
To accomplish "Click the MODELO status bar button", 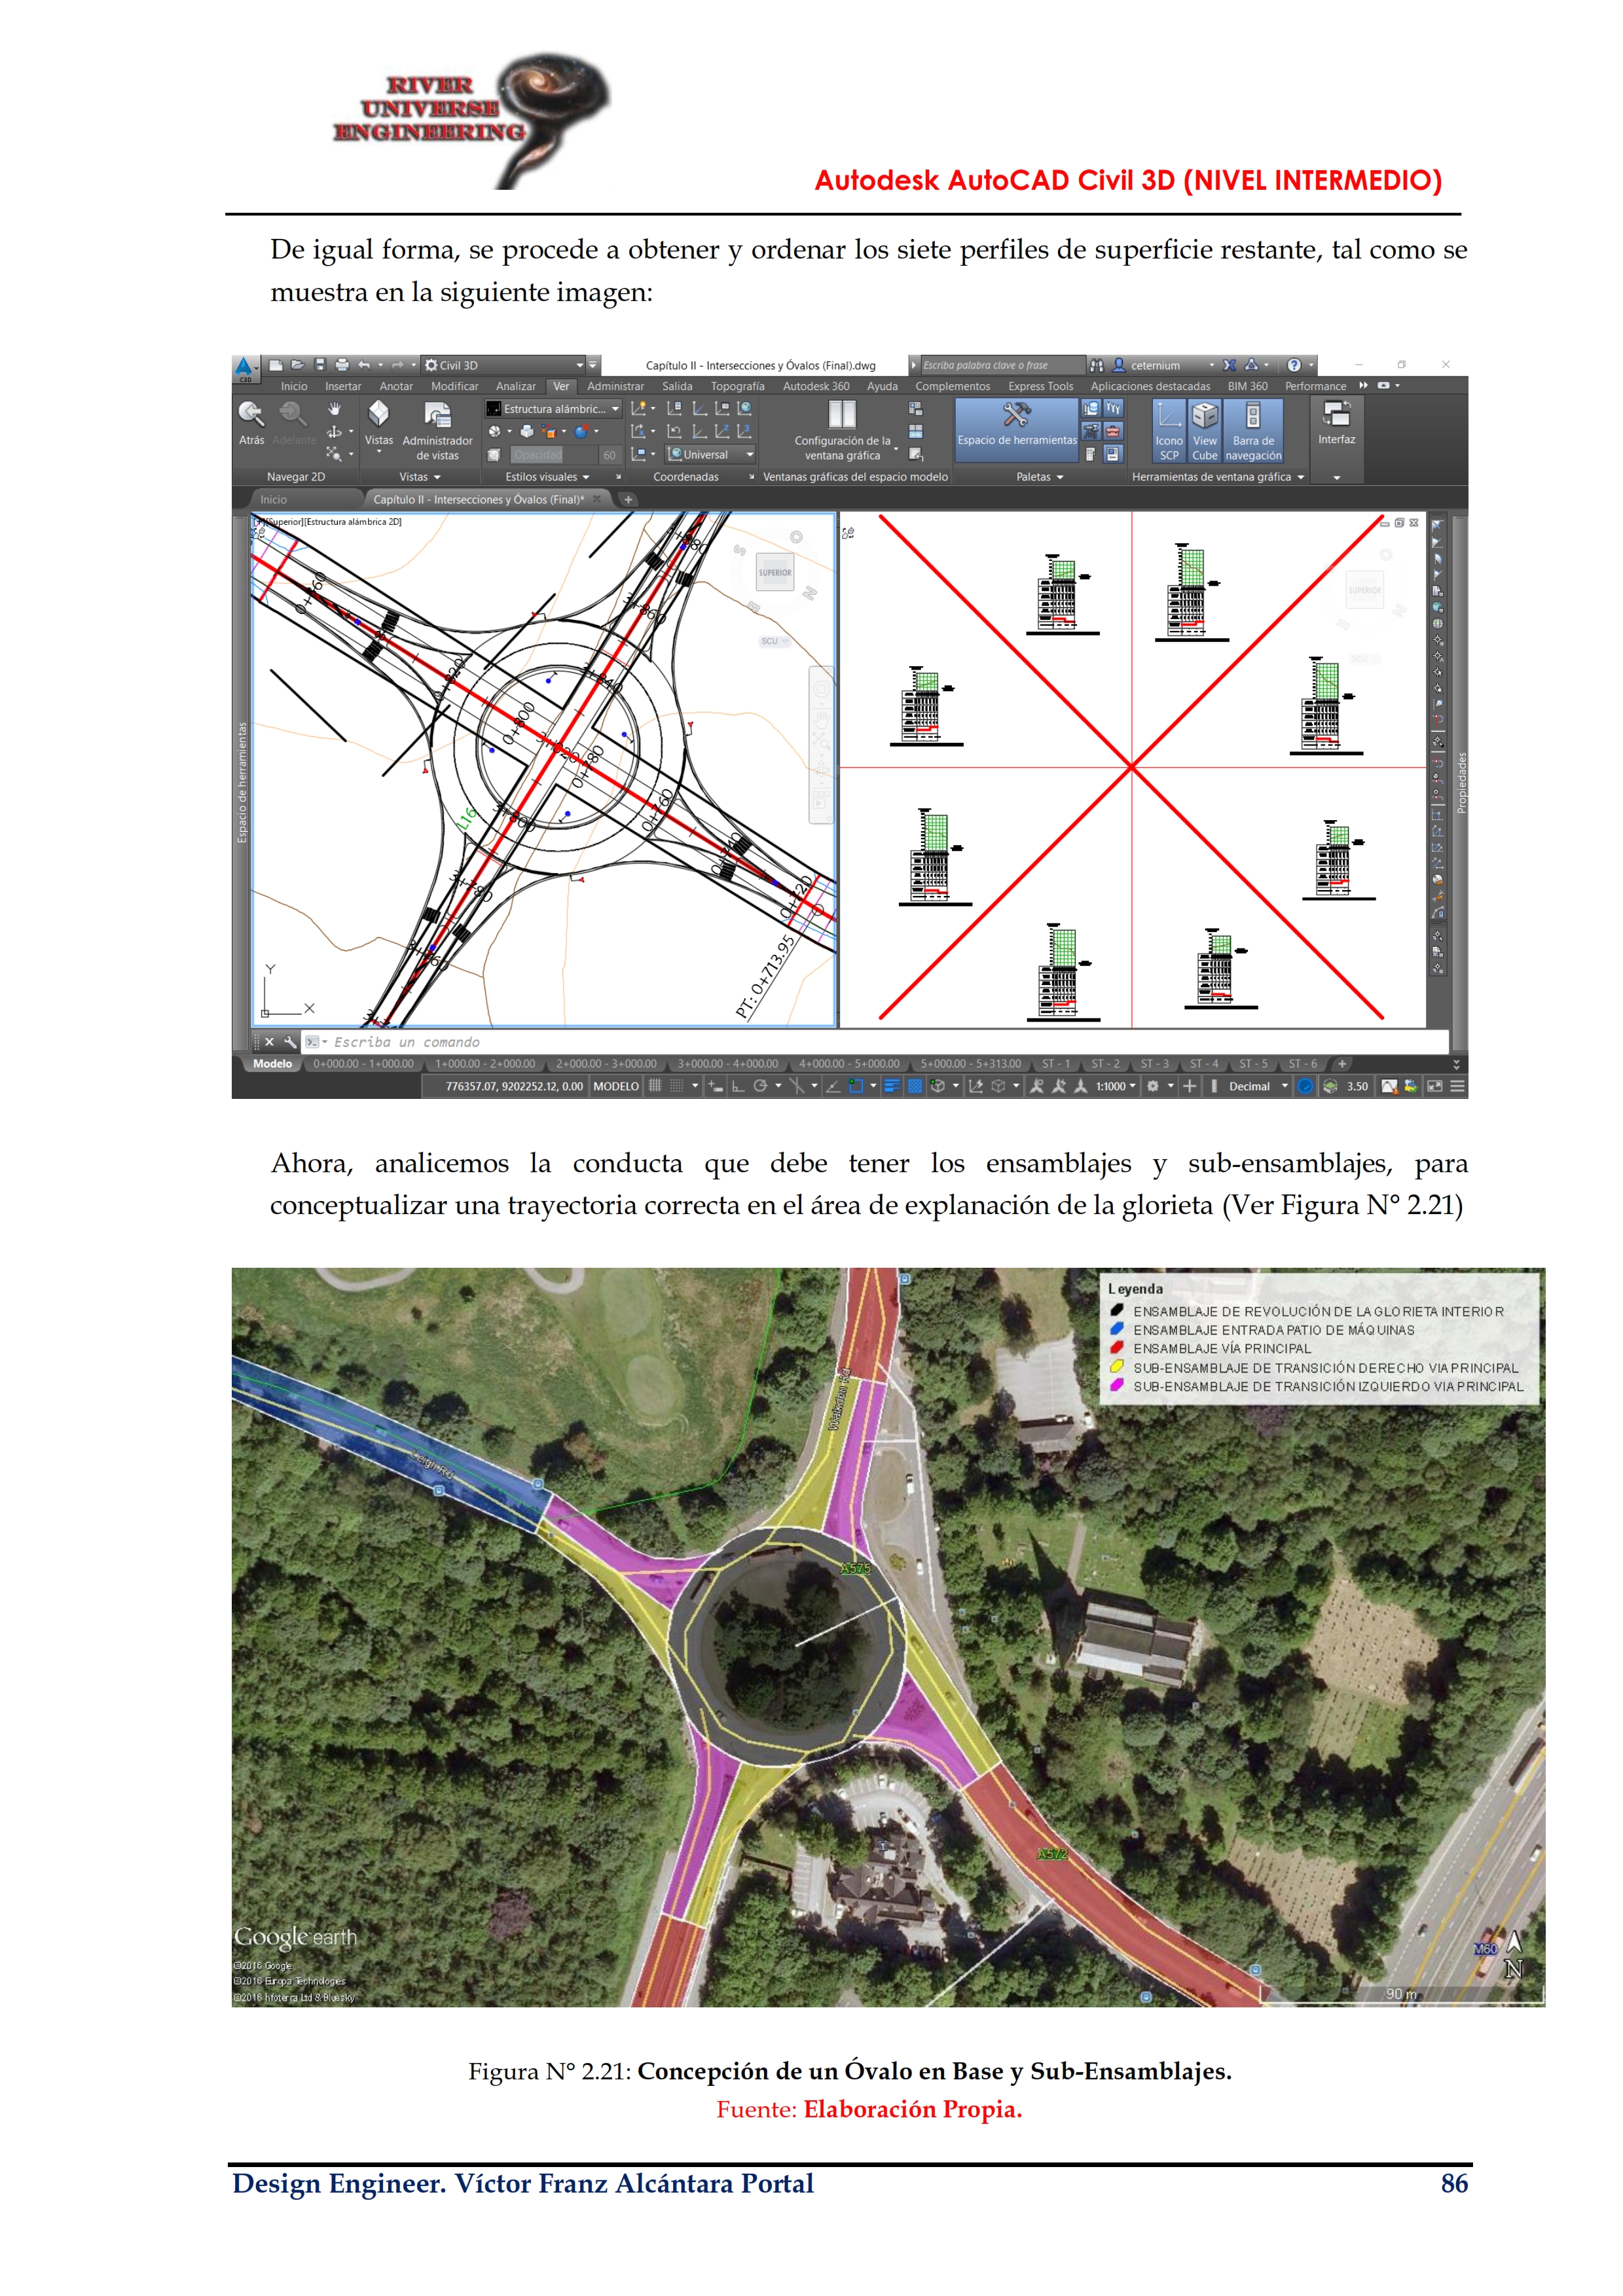I will (615, 1086).
